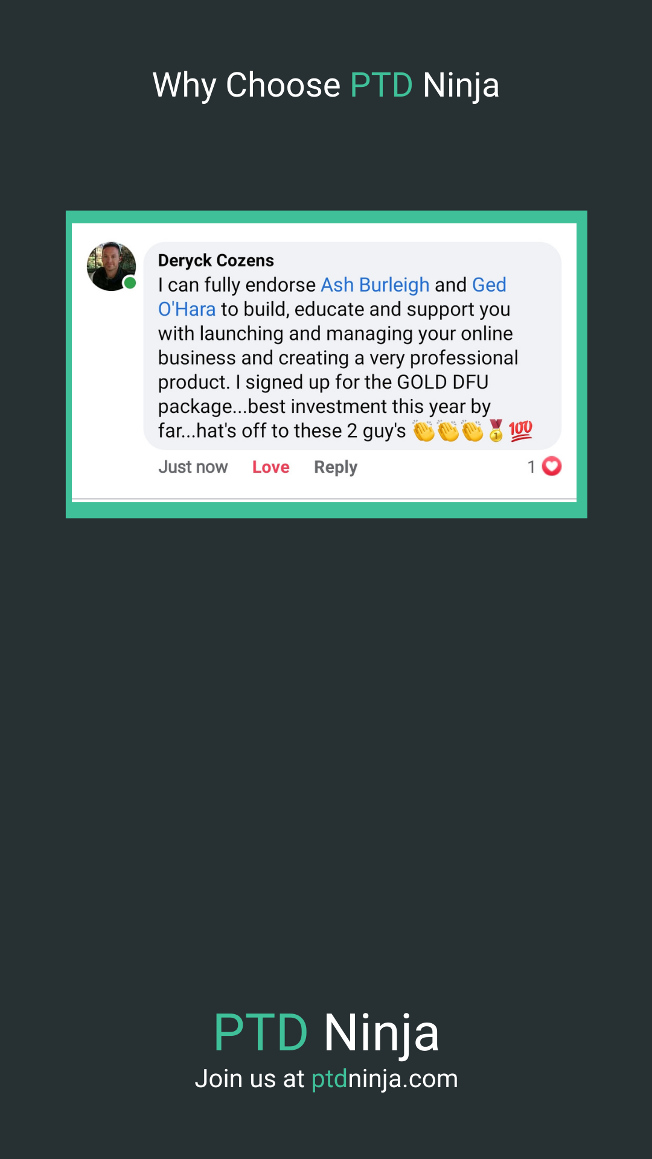Viewport: 652px width, 1159px height.
Task: Click the large PTD Ninja logo text
Action: 326,1032
